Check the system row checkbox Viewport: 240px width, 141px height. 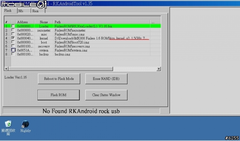coord(13,50)
